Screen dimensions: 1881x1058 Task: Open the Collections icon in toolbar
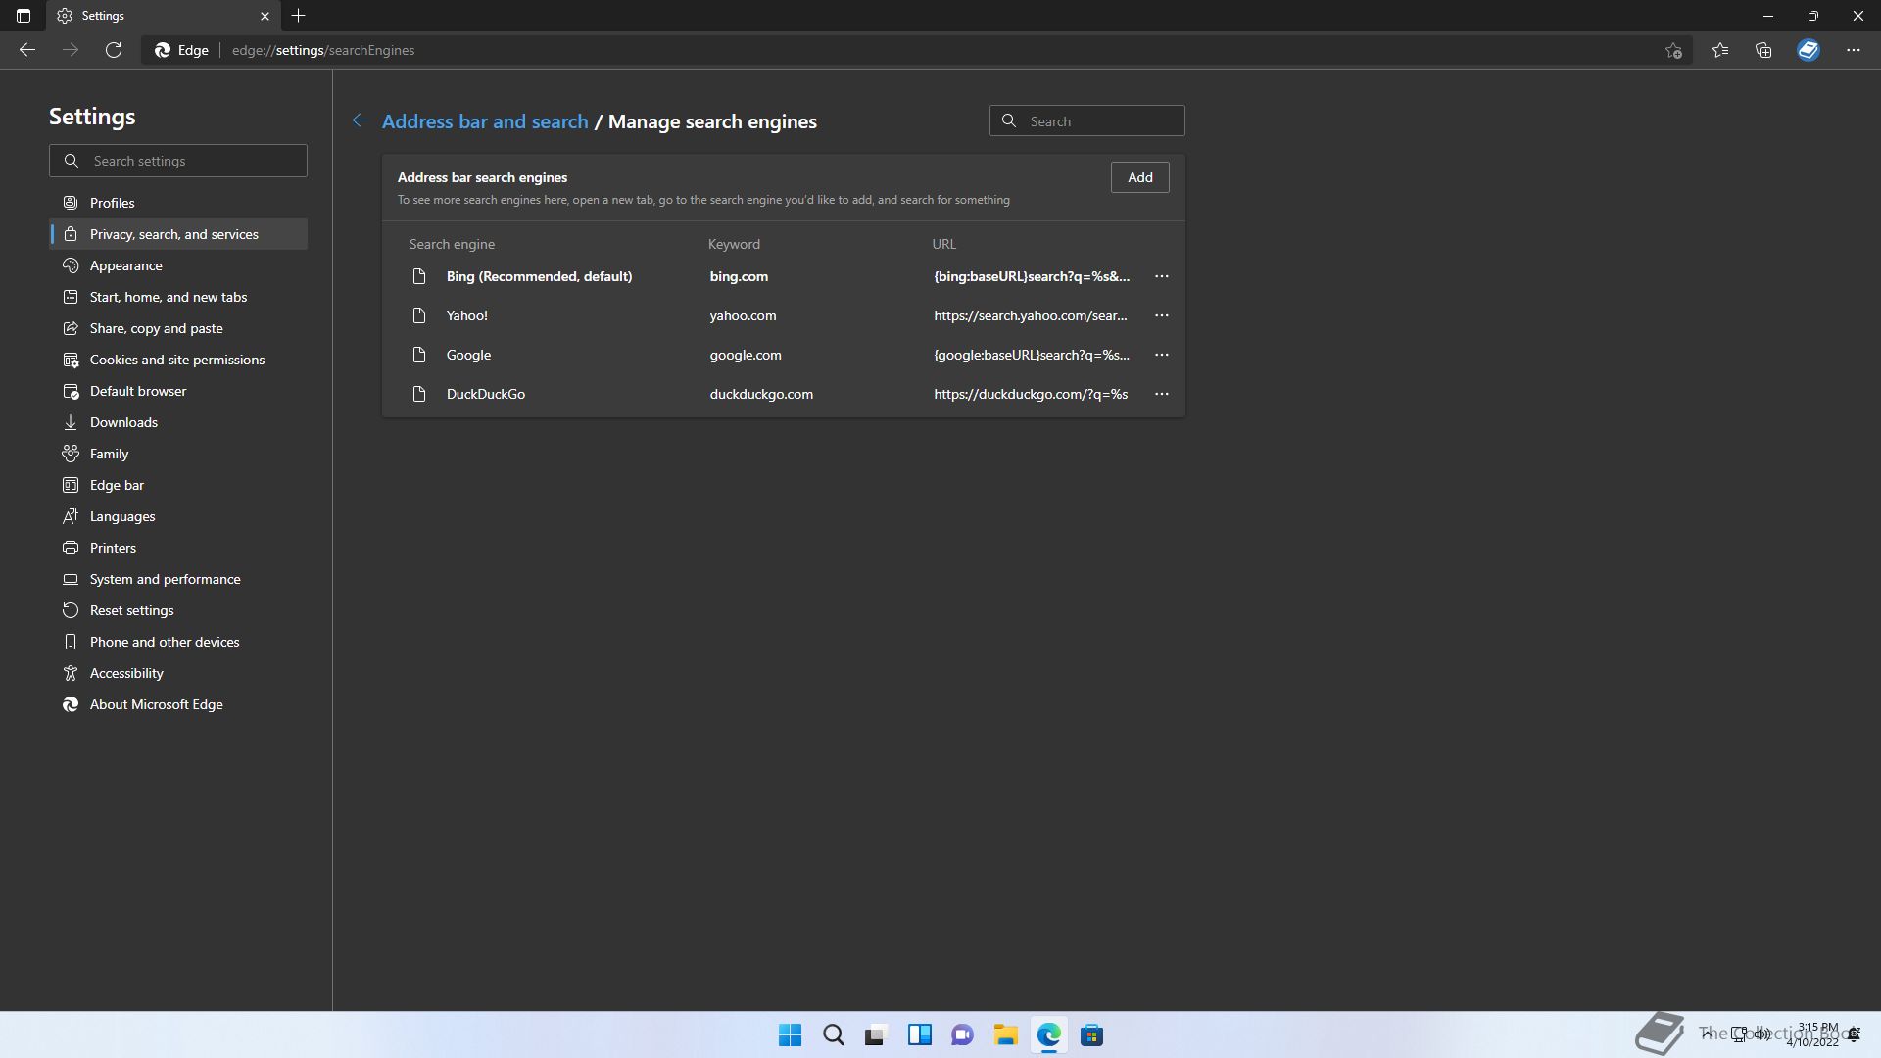pyautogui.click(x=1763, y=50)
